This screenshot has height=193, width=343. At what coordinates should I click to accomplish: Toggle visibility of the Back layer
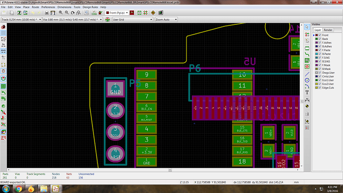tap(320, 39)
